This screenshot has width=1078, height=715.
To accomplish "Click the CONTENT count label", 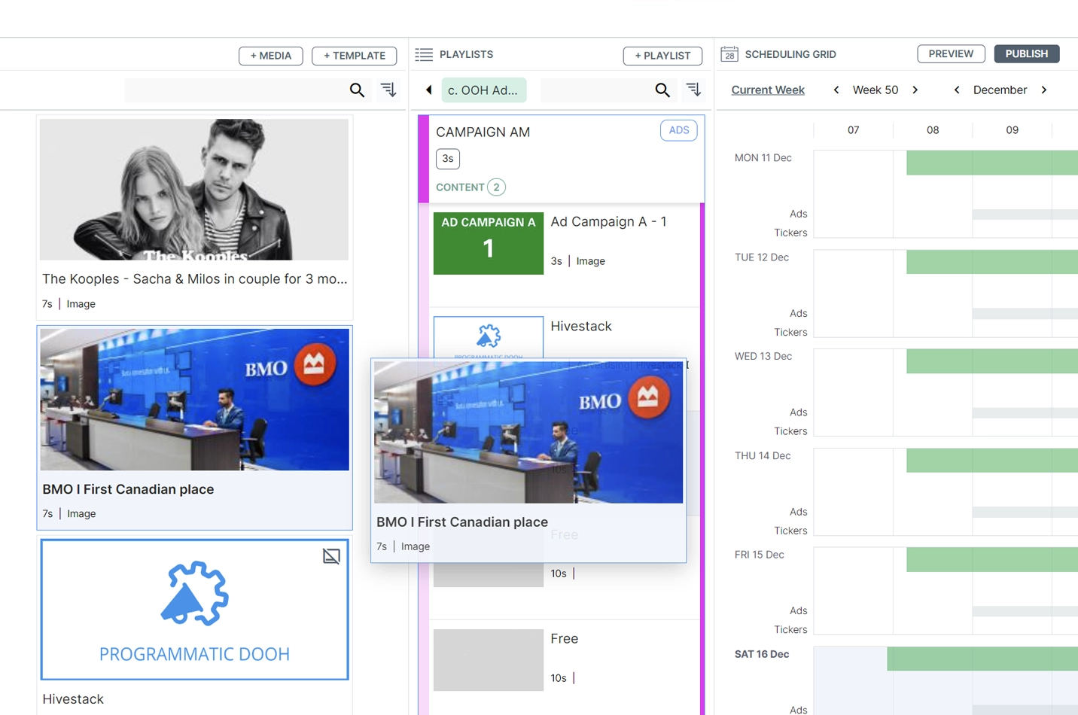I will coord(460,187).
